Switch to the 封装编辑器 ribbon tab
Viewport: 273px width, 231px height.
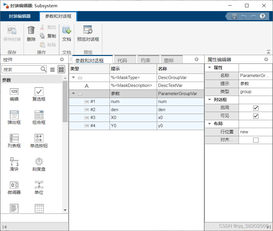click(x=20, y=16)
